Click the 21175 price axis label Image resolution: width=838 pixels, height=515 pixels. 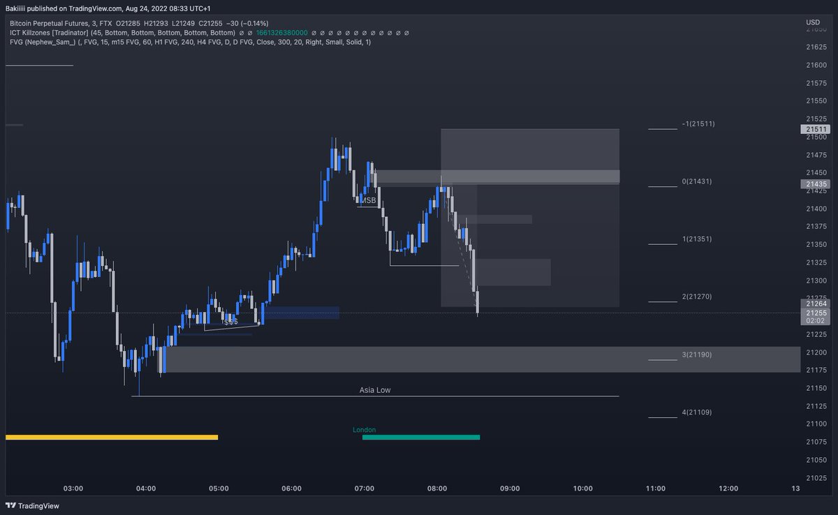tap(816, 370)
